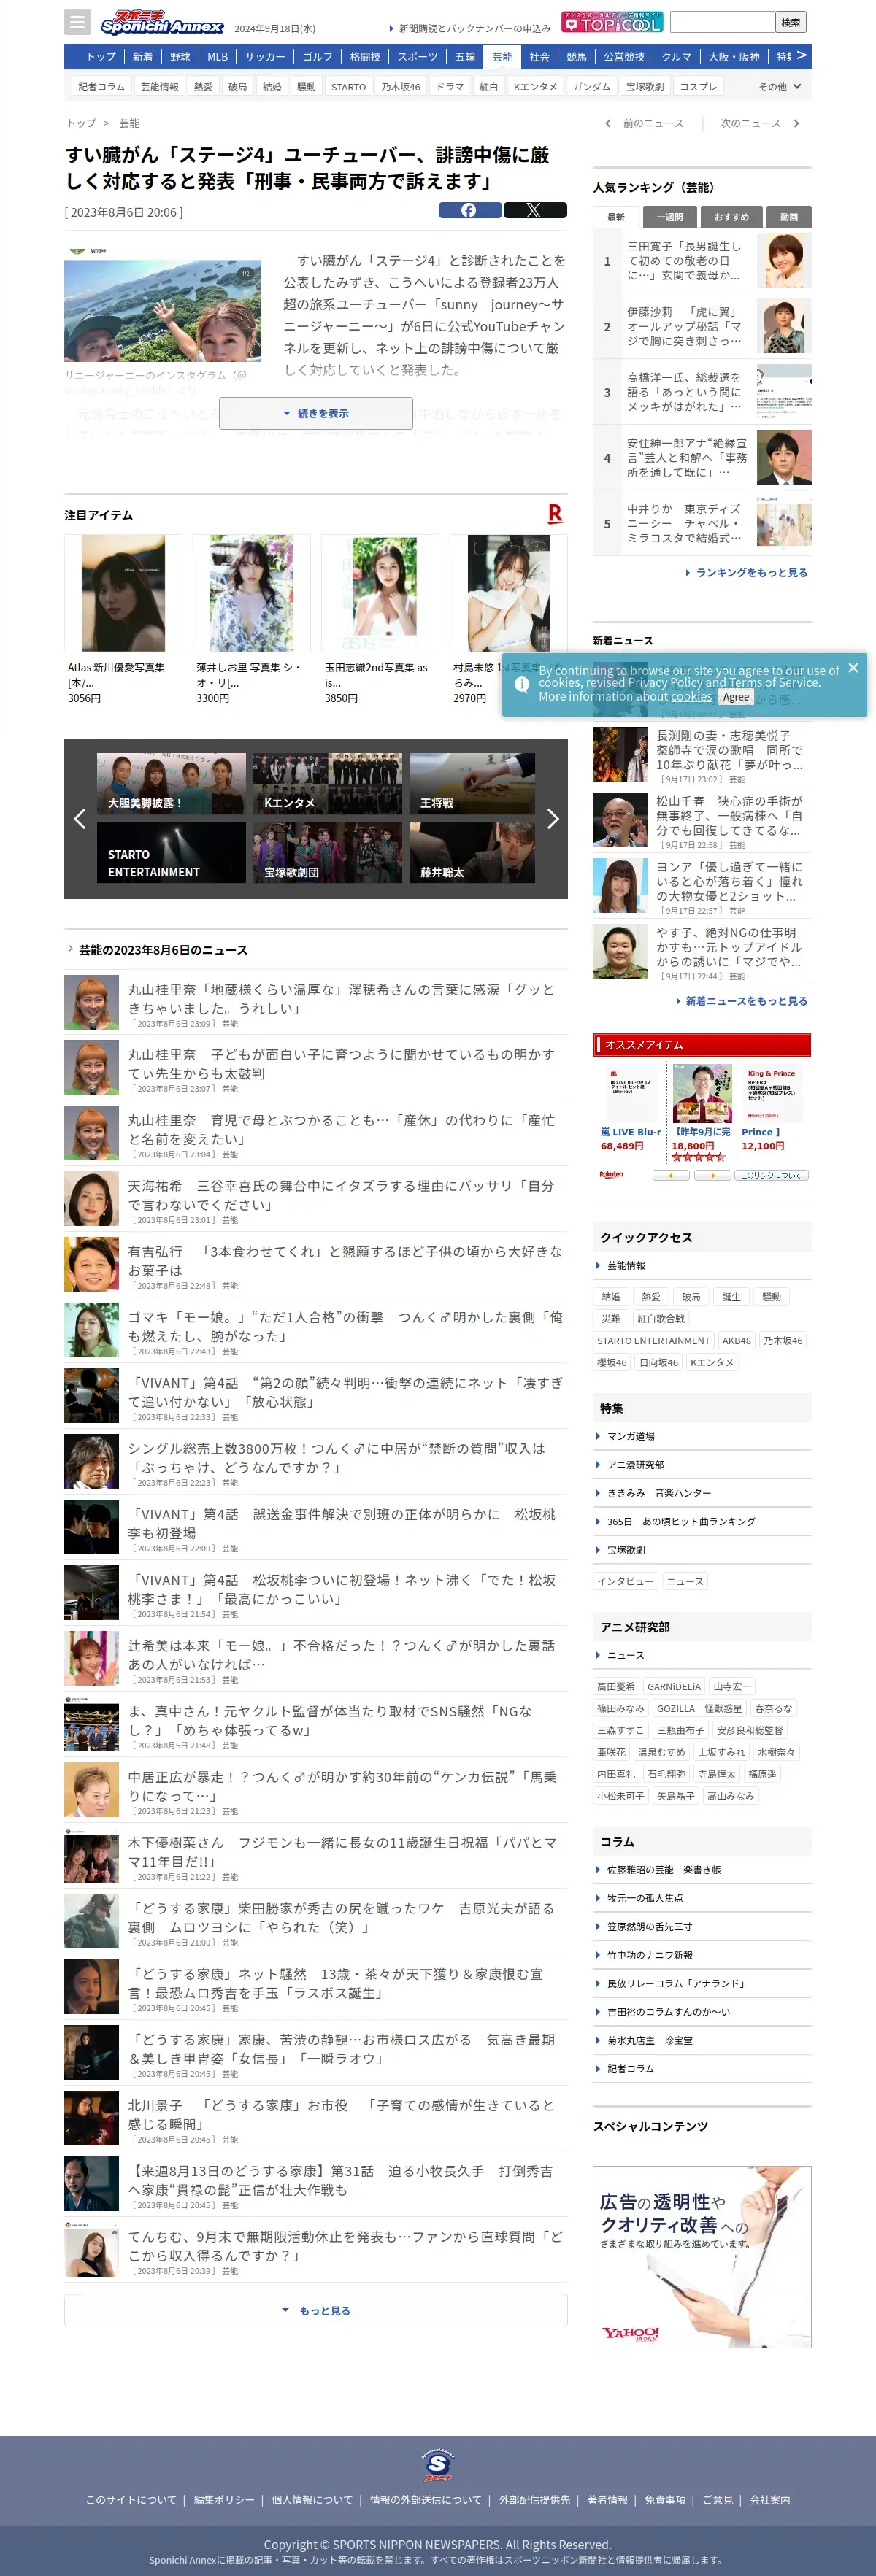The image size is (876, 2576).
Task: Open the GARNiDELiA tag
Action: (674, 1686)
